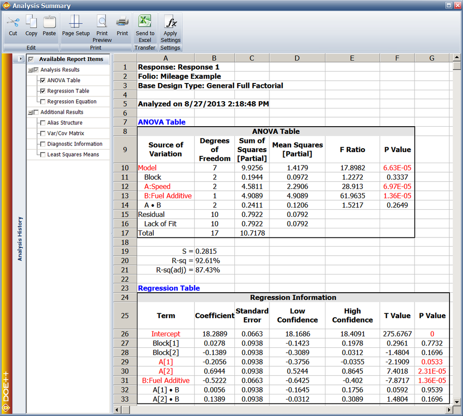
Task: Click the horizontal scrollbar left arrow
Action: pos(117,410)
